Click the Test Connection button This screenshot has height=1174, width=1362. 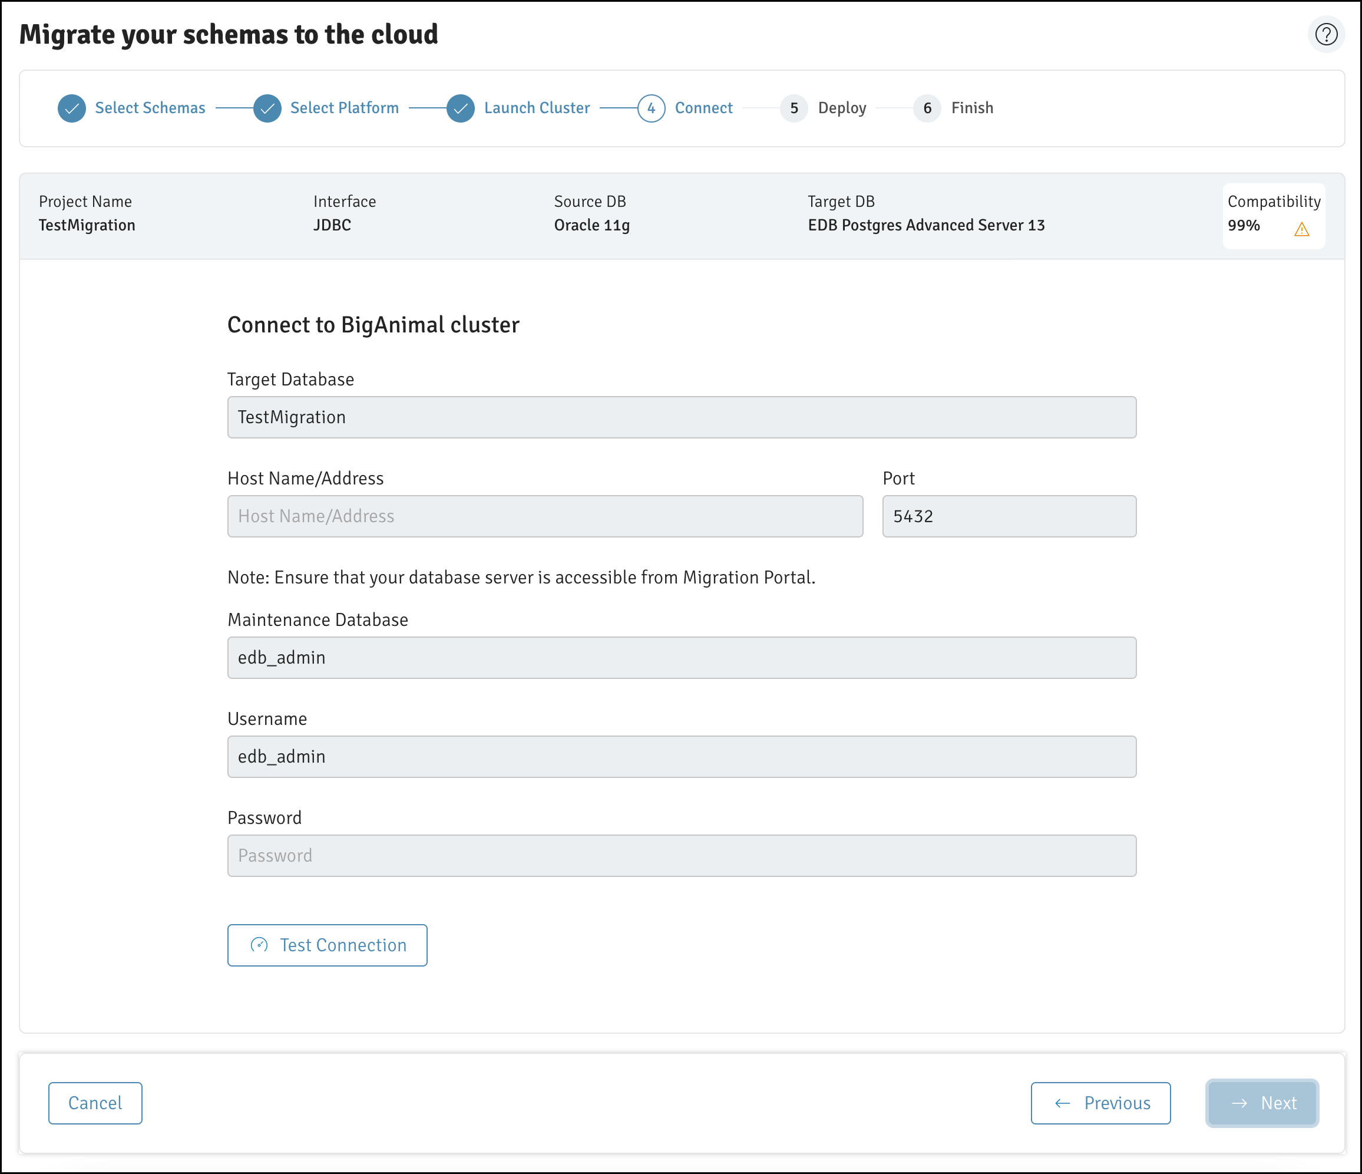(328, 945)
